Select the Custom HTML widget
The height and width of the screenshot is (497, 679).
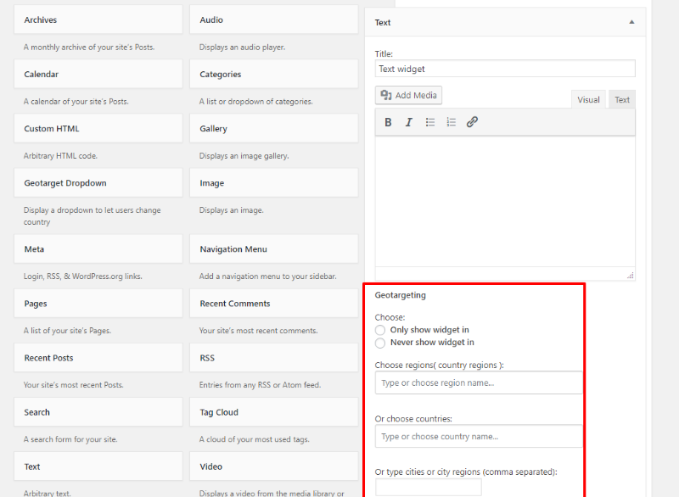click(x=98, y=128)
